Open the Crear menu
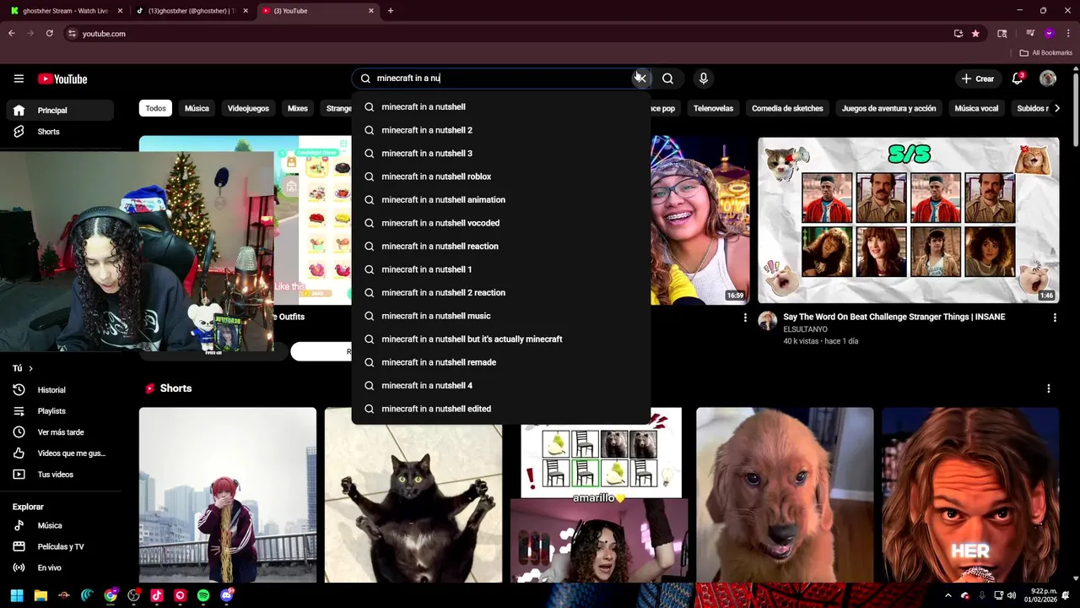The height and width of the screenshot is (608, 1080). [978, 79]
